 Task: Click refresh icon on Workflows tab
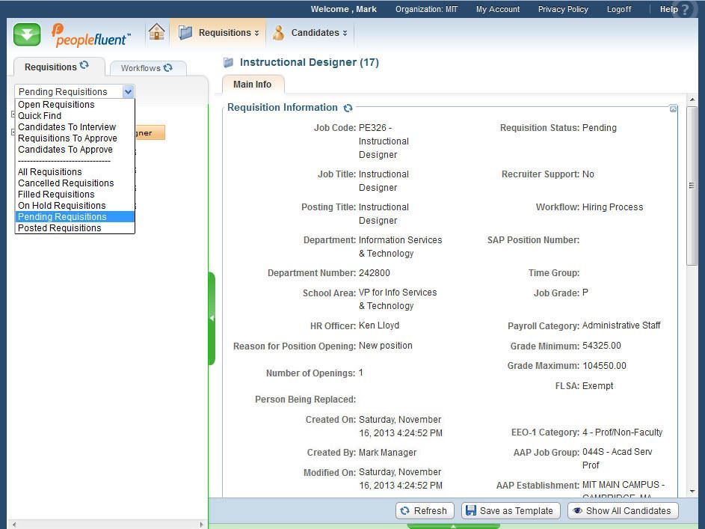[x=168, y=67]
